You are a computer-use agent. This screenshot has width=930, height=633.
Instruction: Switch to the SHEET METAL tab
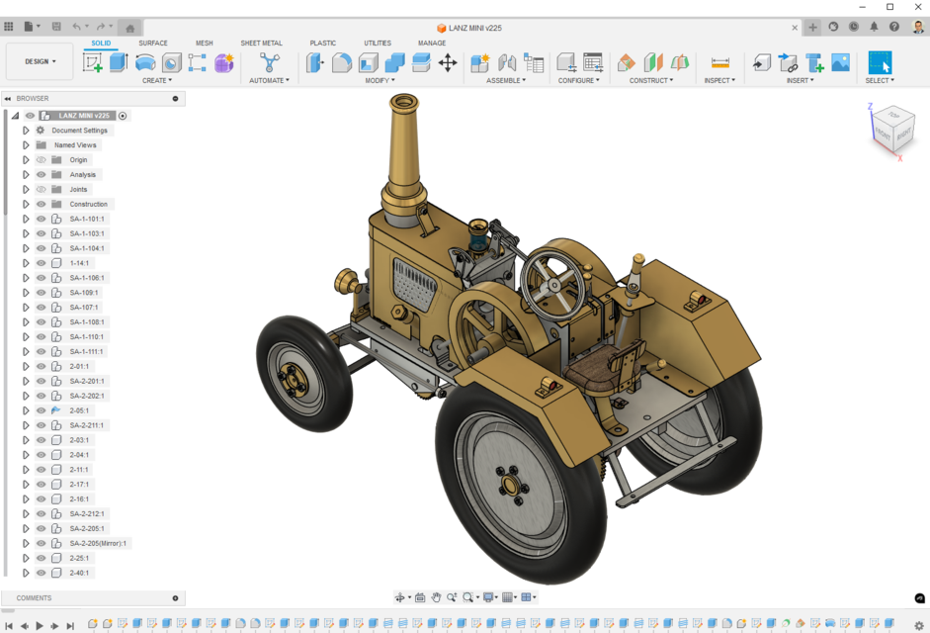pos(261,43)
